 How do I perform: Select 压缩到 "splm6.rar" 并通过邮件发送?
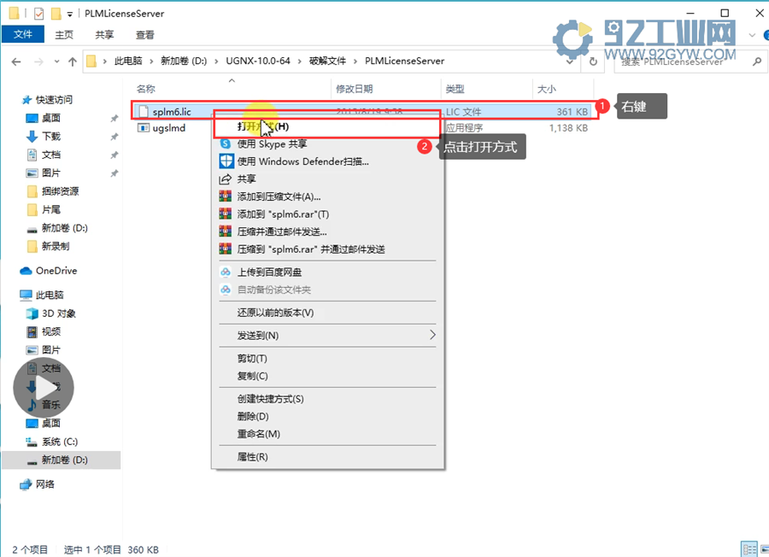(x=327, y=249)
